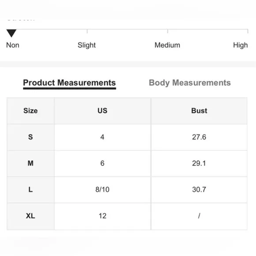The image size is (256, 256).
Task: Select the Slight label on stretch scale
Action: coord(87,45)
